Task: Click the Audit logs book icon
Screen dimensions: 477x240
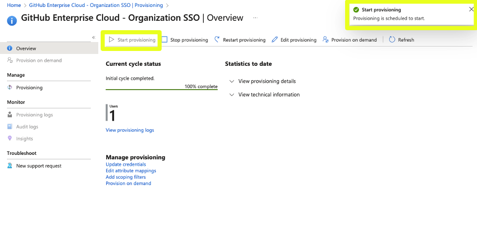Action: 10,127
